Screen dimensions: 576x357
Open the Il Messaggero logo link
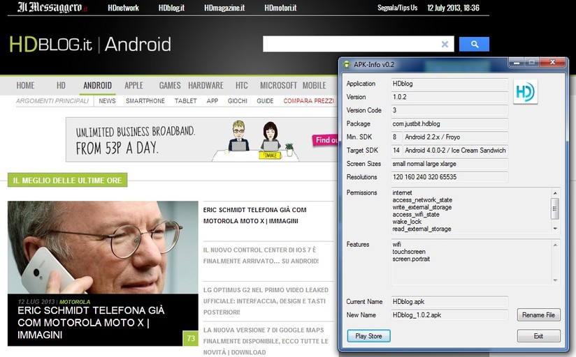pyautogui.click(x=48, y=8)
